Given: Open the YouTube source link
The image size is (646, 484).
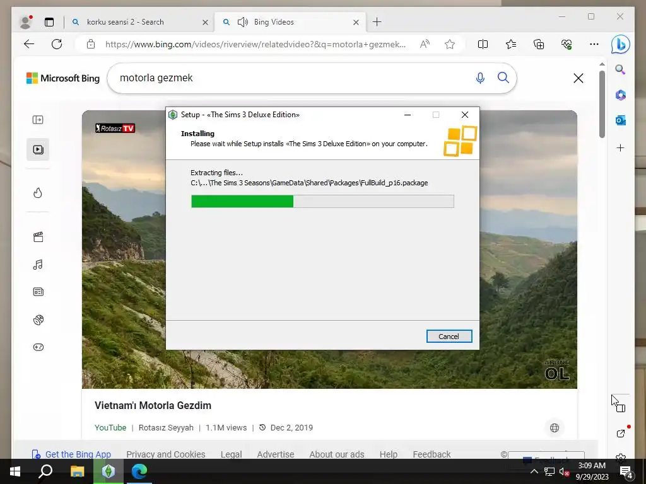Looking at the screenshot, I should 110,428.
